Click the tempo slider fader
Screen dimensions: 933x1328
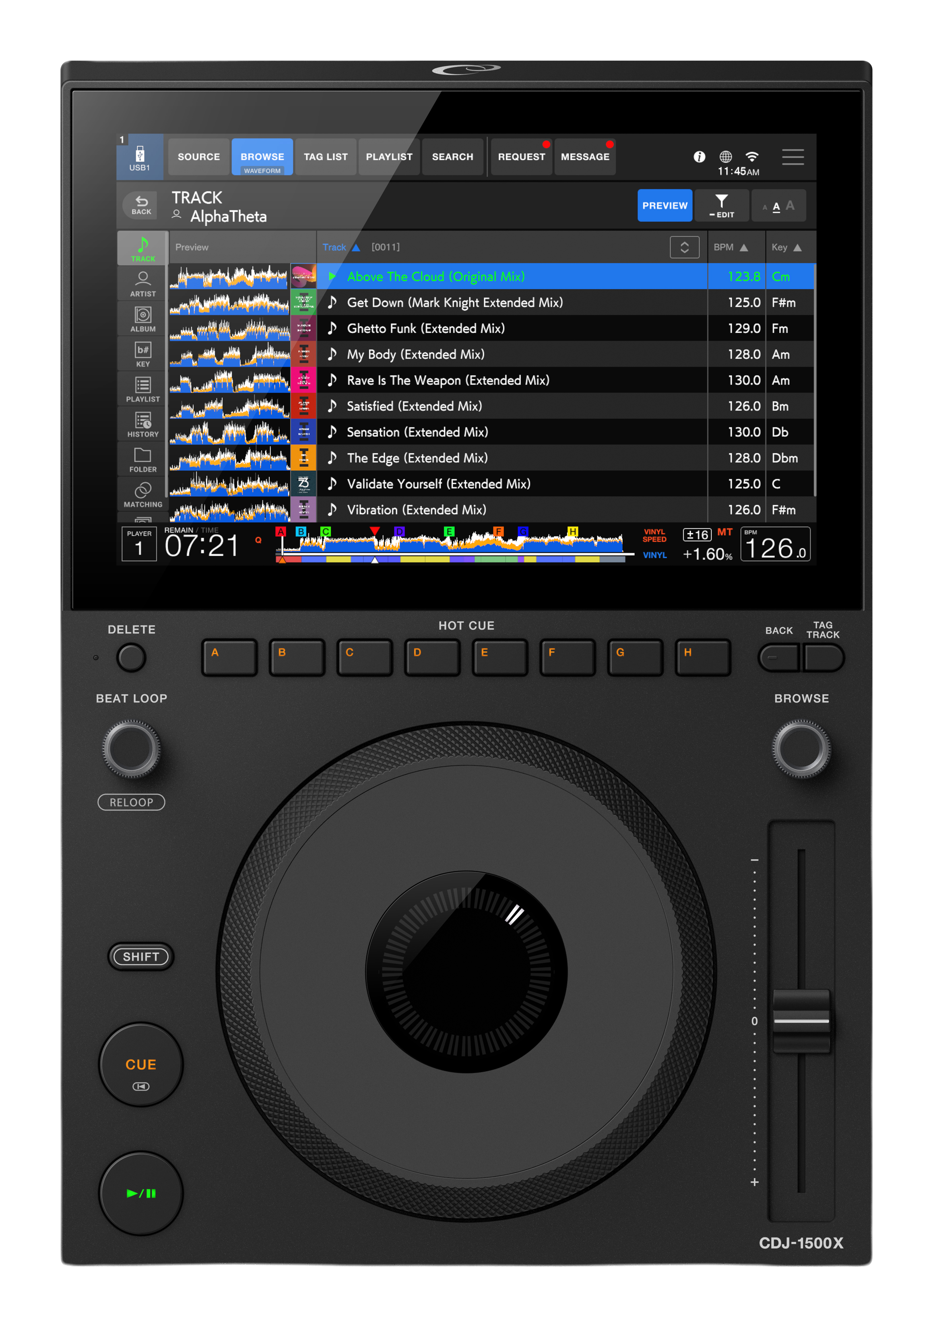(x=801, y=1021)
